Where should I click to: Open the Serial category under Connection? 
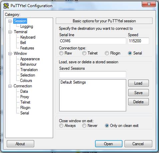(x=25, y=113)
